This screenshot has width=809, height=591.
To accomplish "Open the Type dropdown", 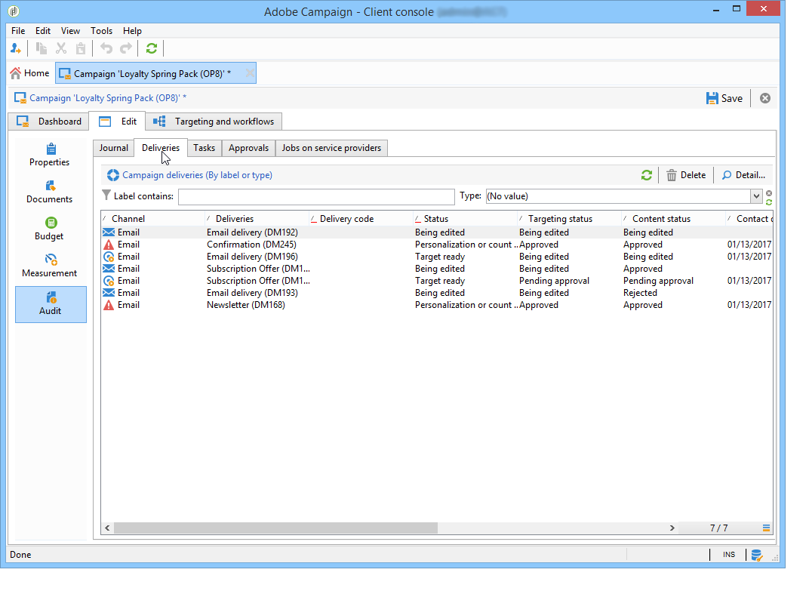I will [x=756, y=196].
